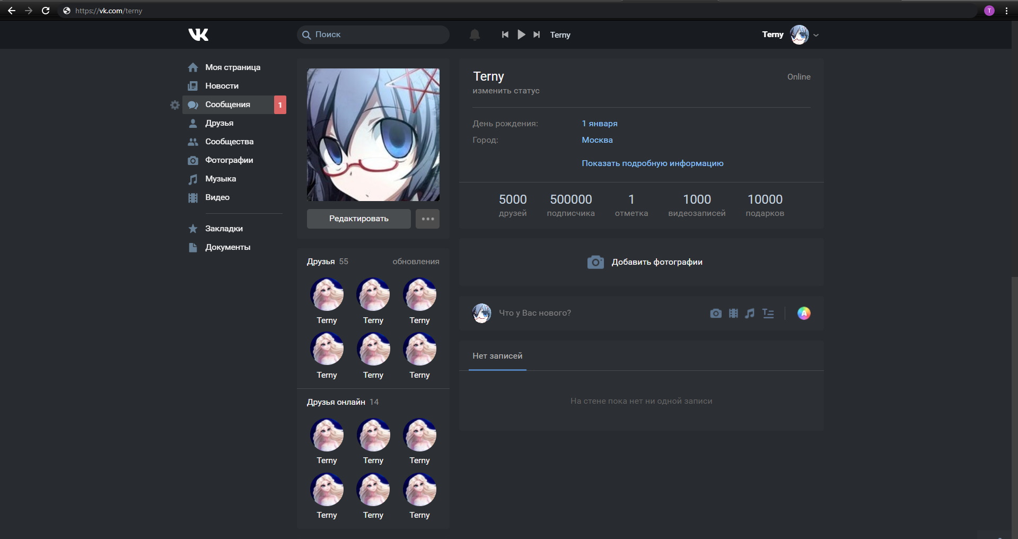Focus the Поиск search field
The image size is (1018, 539).
(373, 34)
